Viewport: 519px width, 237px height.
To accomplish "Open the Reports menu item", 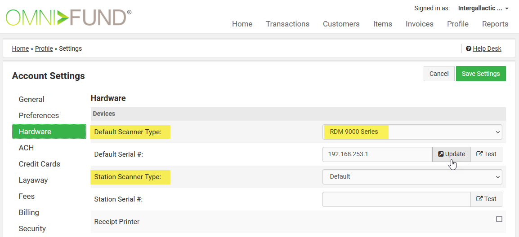I will 495,24.
